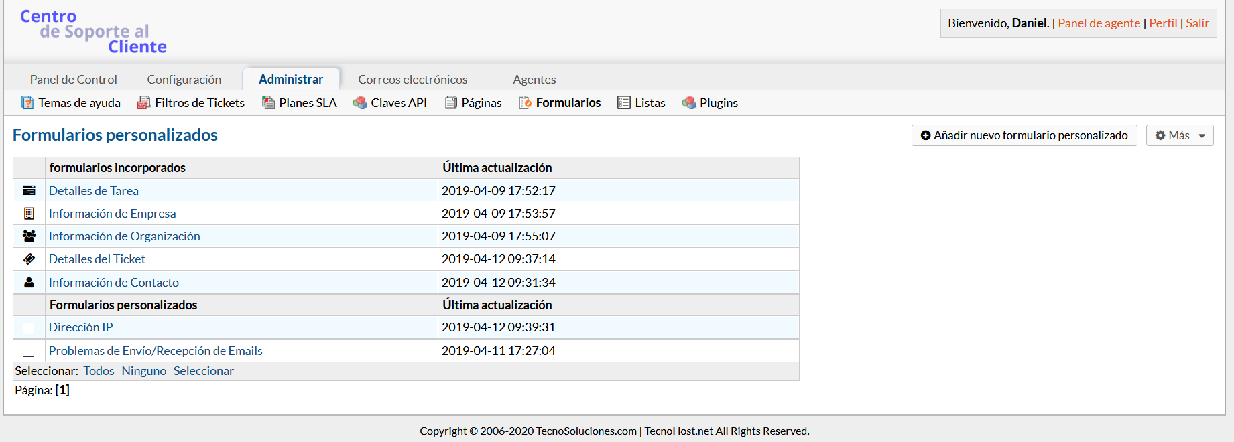Open the Plugins icon
The image size is (1234, 442).
(x=688, y=102)
